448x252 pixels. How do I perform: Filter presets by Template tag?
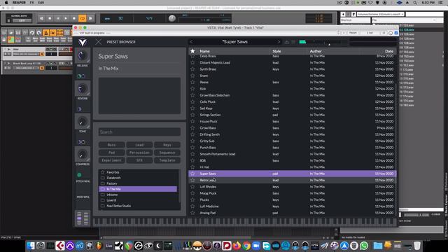167,160
